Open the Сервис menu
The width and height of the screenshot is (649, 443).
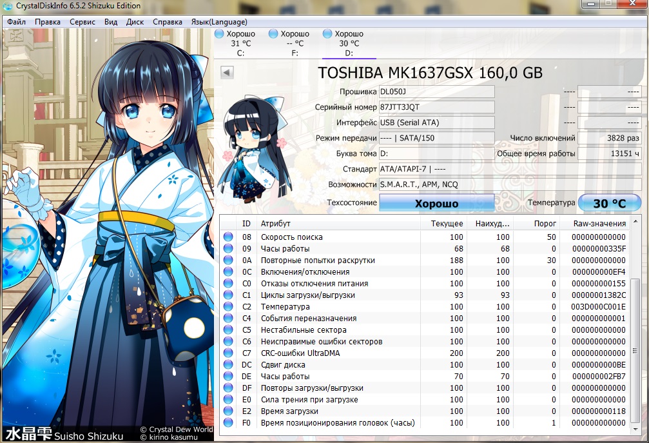pyautogui.click(x=82, y=21)
